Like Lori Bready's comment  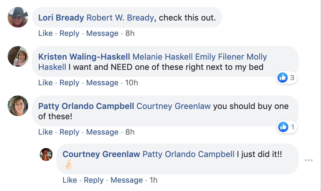[x=45, y=33]
